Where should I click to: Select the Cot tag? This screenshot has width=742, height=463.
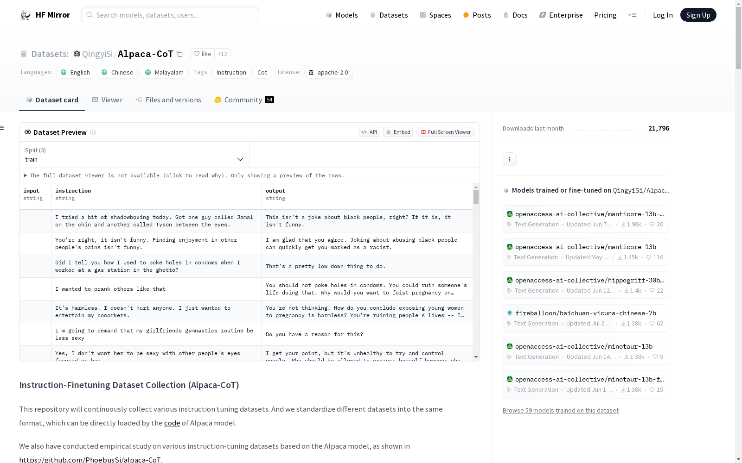tap(262, 72)
